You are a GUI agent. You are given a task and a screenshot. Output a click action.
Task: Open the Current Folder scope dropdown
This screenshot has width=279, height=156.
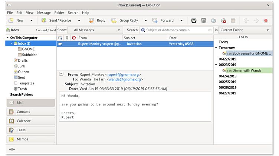(x=245, y=30)
